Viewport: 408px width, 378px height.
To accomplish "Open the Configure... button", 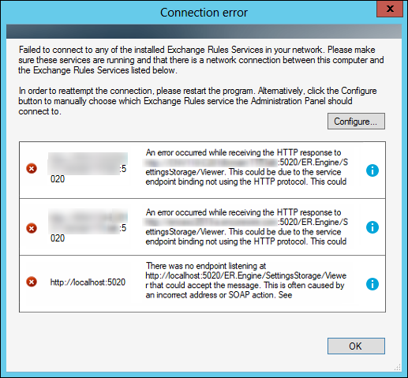I will pyautogui.click(x=356, y=122).
